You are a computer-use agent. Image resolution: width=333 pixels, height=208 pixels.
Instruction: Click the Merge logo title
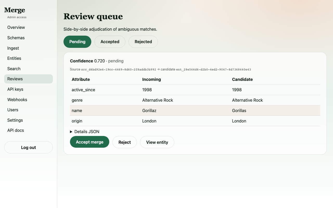15,10
